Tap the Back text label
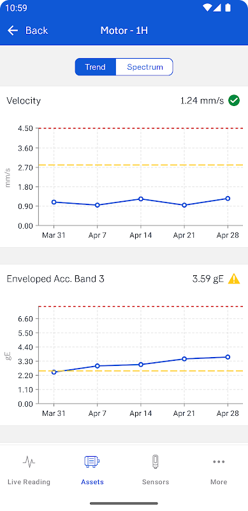248x511 pixels. pyautogui.click(x=36, y=31)
